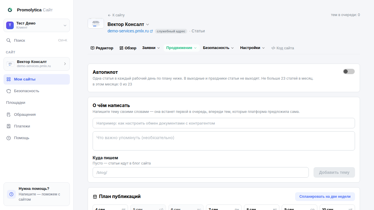The image size is (374, 210).
Task: Click the Обращения document icon
Action: [9, 115]
